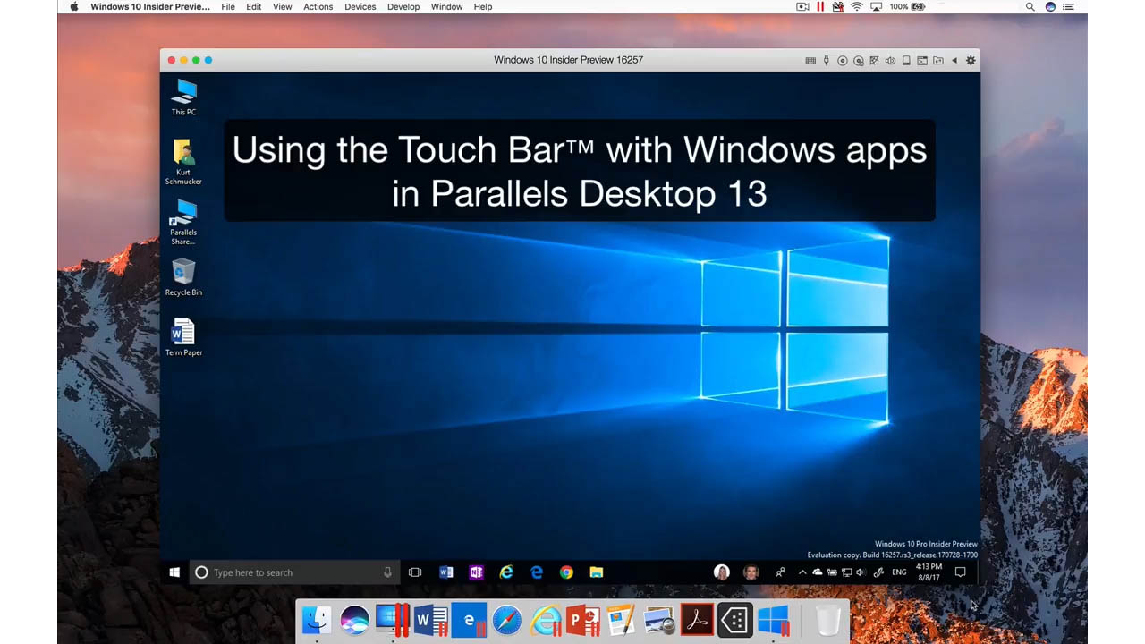Open Notification Center in menu bar
Screen dimensions: 1145x644
tap(1067, 6)
